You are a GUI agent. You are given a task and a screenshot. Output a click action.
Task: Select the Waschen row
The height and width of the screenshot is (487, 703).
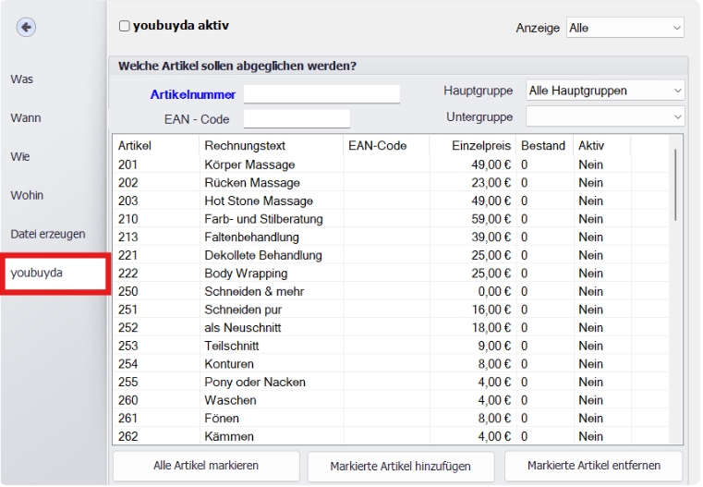click(x=391, y=400)
